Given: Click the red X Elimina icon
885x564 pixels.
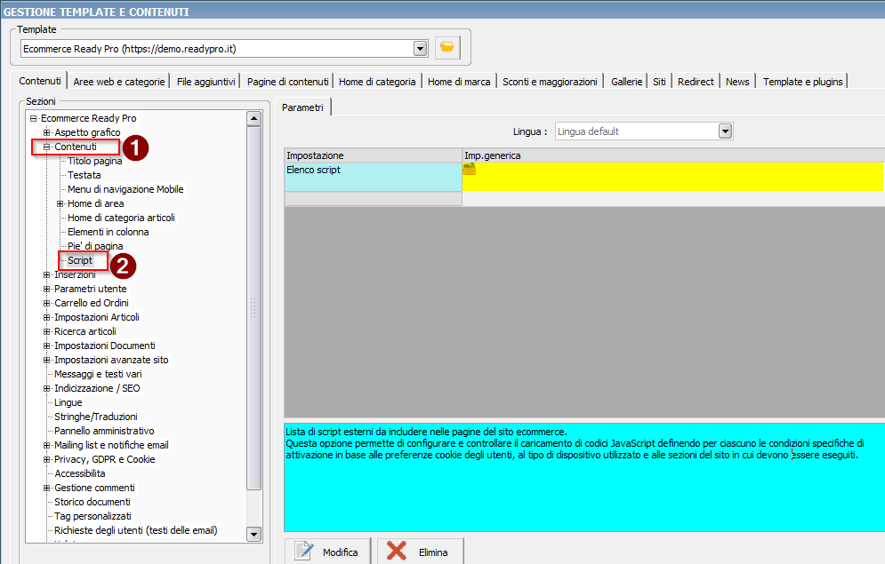Looking at the screenshot, I should tap(398, 552).
